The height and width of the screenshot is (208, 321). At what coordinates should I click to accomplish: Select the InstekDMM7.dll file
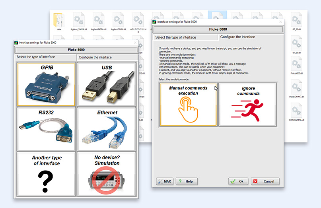(297, 89)
